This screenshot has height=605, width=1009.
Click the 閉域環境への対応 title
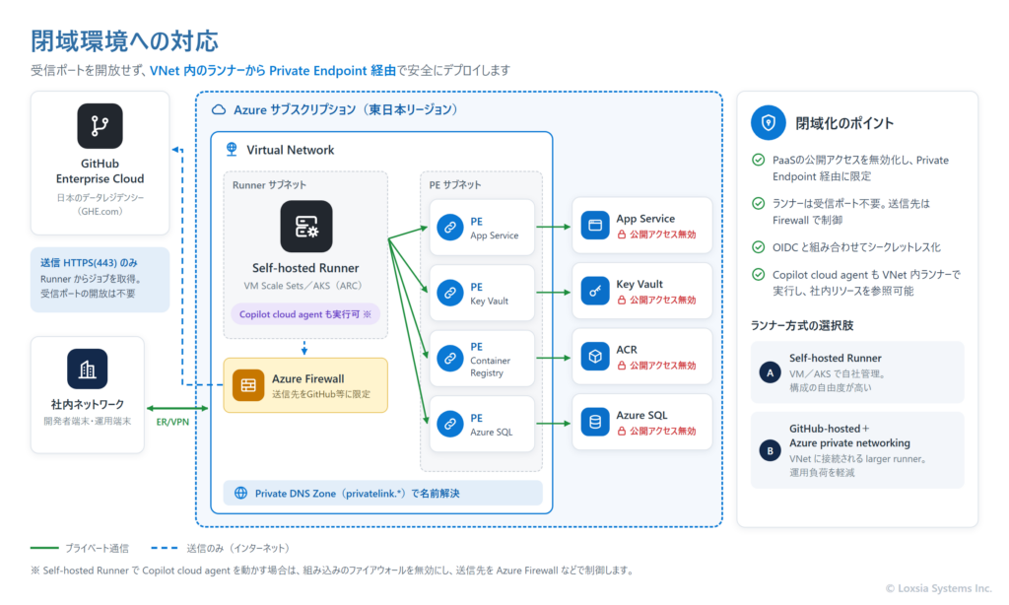(x=125, y=40)
